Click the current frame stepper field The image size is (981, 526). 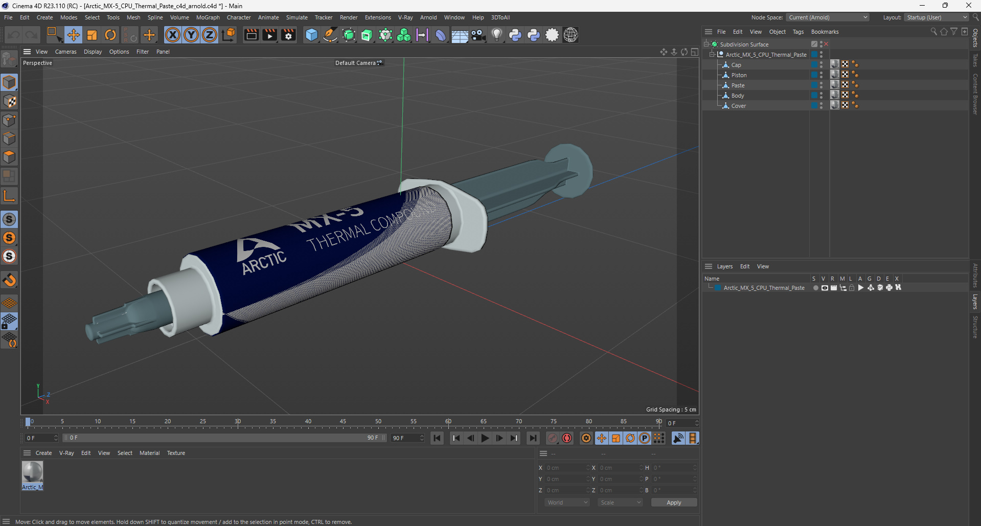click(682, 423)
